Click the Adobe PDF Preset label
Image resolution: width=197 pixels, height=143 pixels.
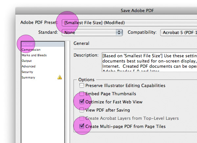pyautogui.click(x=39, y=23)
